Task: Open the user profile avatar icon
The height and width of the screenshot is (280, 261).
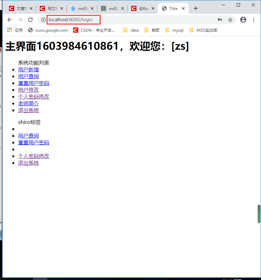Action: [x=243, y=20]
